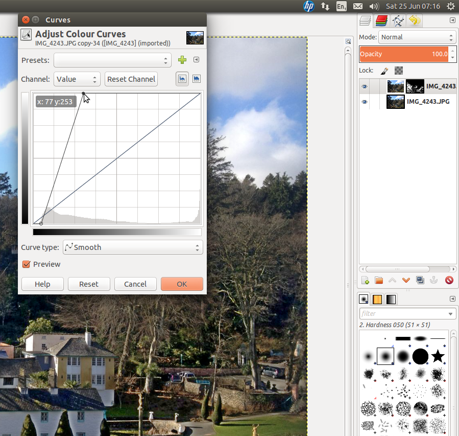
Task: Open the layer Mode dropdown
Action: 418,37
